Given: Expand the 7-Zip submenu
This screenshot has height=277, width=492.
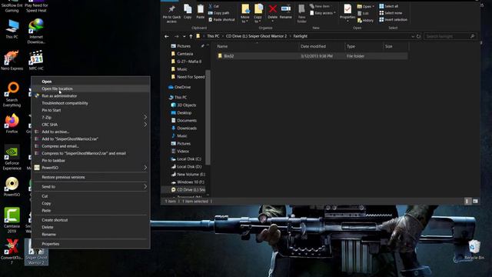Looking at the screenshot, I should tap(91, 118).
